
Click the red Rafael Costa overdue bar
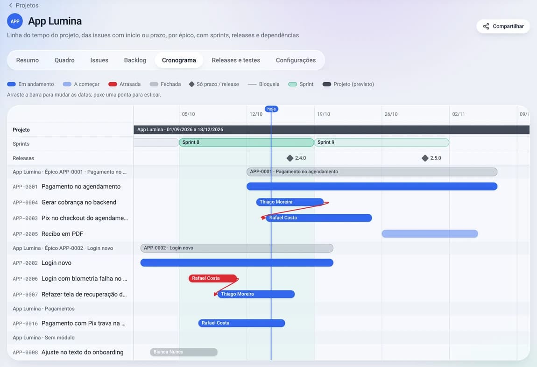pyautogui.click(x=212, y=278)
